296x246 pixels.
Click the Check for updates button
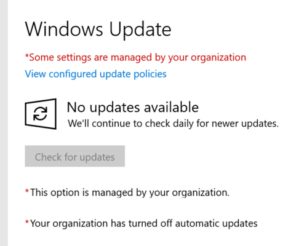pos(75,156)
